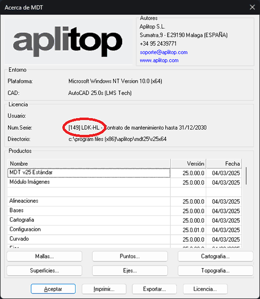Image resolution: width=260 pixels, height=299 pixels.
Task: Open the soporte@aplitop.com email link
Action: click(x=164, y=52)
